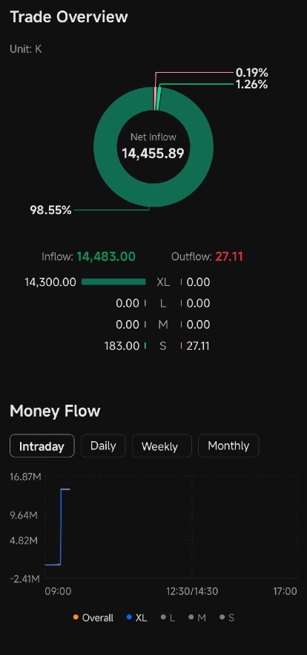This screenshot has height=655, width=307.
Task: Click the S outflow value 27.11
Action: click(x=198, y=346)
